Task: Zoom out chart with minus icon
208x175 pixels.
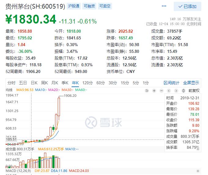Action: [162, 91]
